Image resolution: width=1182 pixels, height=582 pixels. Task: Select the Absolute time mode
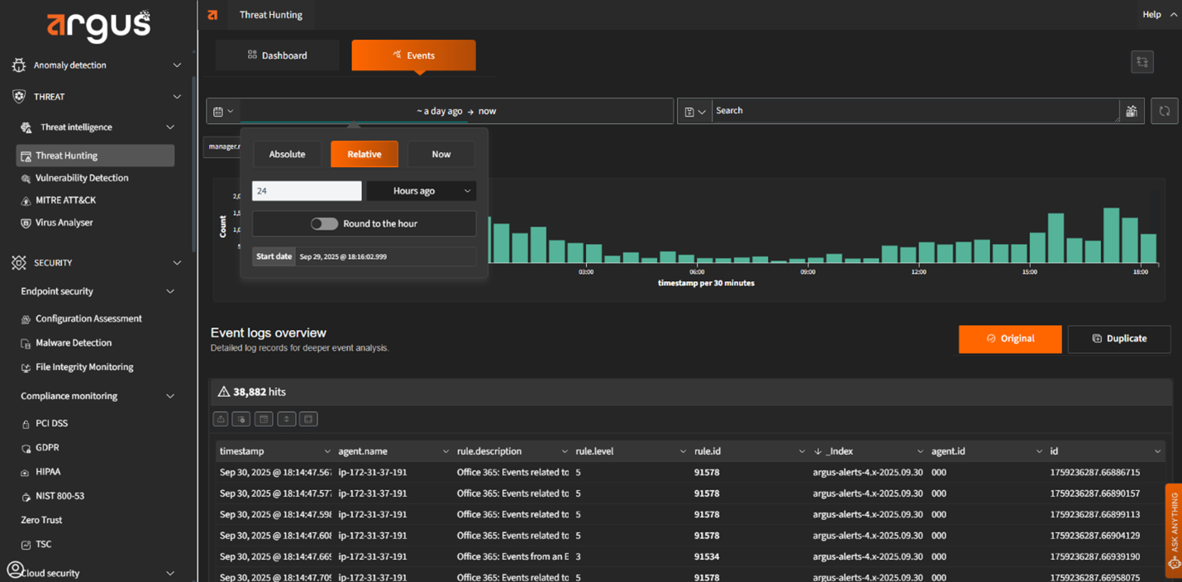287,155
